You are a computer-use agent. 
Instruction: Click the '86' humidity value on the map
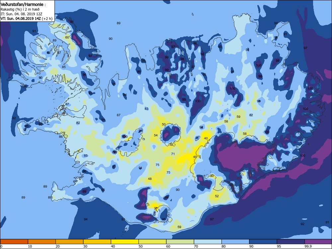click(61, 136)
